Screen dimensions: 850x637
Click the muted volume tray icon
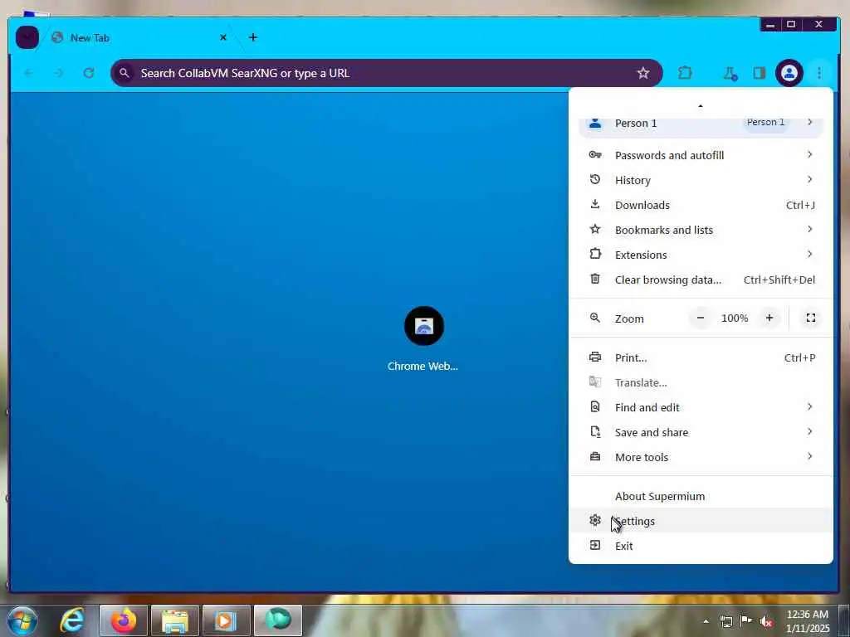click(766, 622)
